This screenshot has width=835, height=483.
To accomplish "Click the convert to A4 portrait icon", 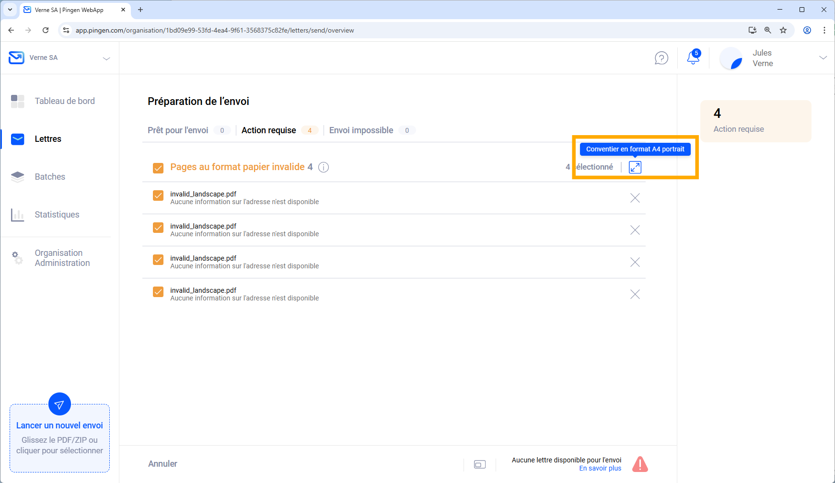I will [x=635, y=167].
